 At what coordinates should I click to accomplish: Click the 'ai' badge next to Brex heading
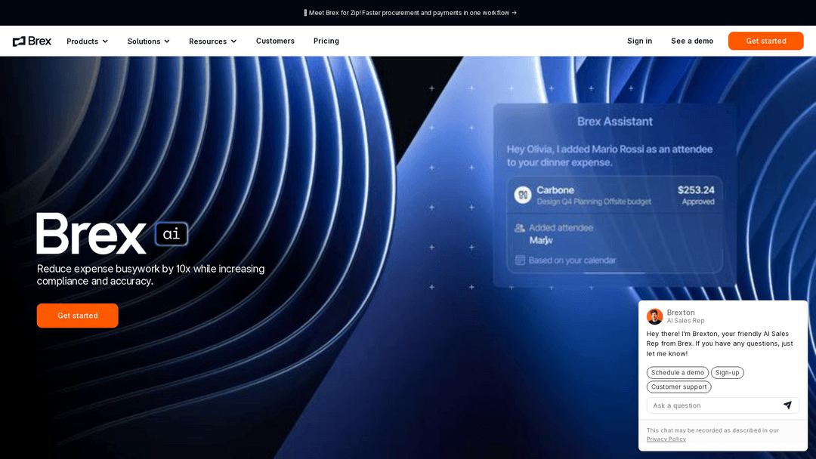[x=172, y=234]
